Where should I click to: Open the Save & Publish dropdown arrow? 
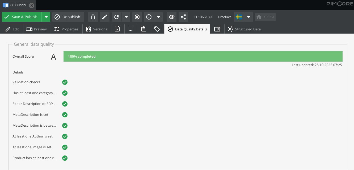click(x=46, y=17)
